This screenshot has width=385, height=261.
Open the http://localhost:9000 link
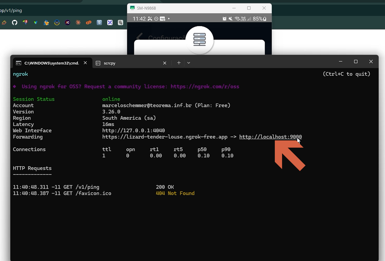(270, 137)
